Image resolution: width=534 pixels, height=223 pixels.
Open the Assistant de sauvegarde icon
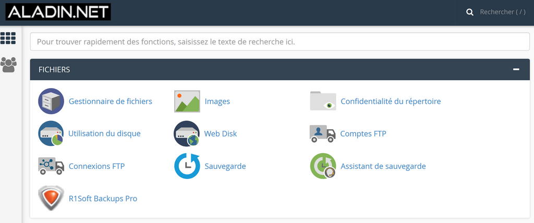tap(323, 166)
